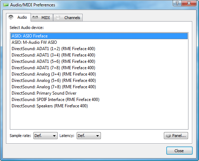Click the question mark help button
This screenshot has width=199, height=161.
(177, 3)
